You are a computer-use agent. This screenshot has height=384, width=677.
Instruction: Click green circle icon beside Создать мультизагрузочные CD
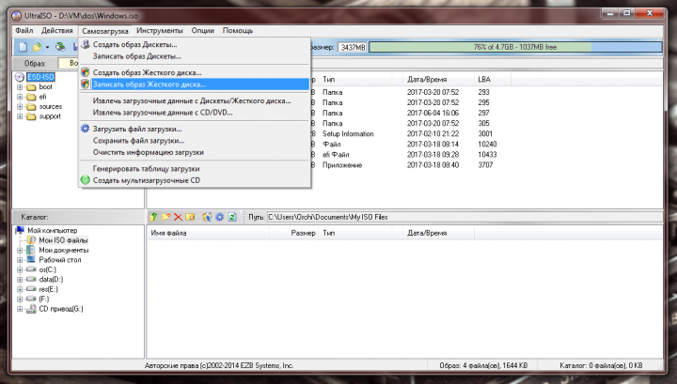click(86, 180)
